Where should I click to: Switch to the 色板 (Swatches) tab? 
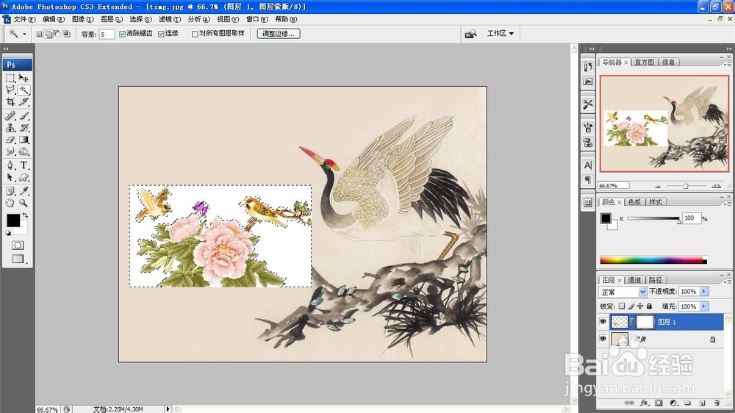point(634,202)
